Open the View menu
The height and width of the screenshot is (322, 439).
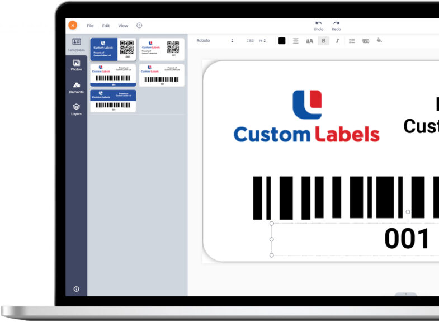(x=123, y=26)
